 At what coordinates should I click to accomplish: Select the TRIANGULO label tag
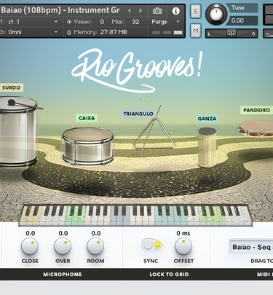click(138, 114)
